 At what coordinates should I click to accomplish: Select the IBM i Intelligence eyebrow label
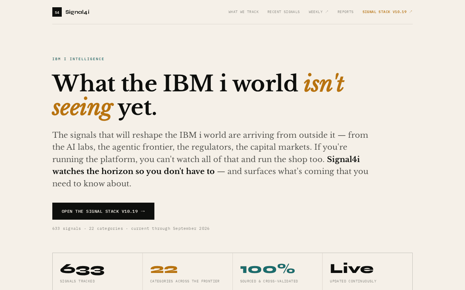tap(78, 59)
